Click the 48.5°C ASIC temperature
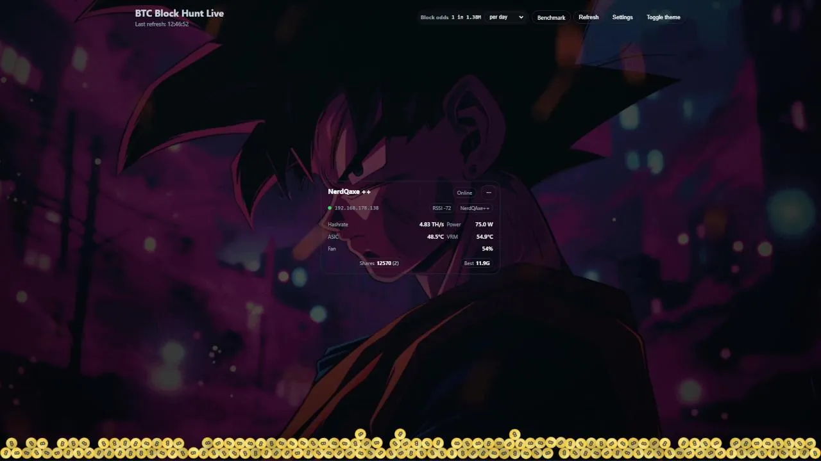 click(436, 237)
